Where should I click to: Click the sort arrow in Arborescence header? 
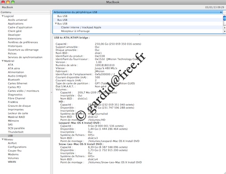tap(221, 12)
